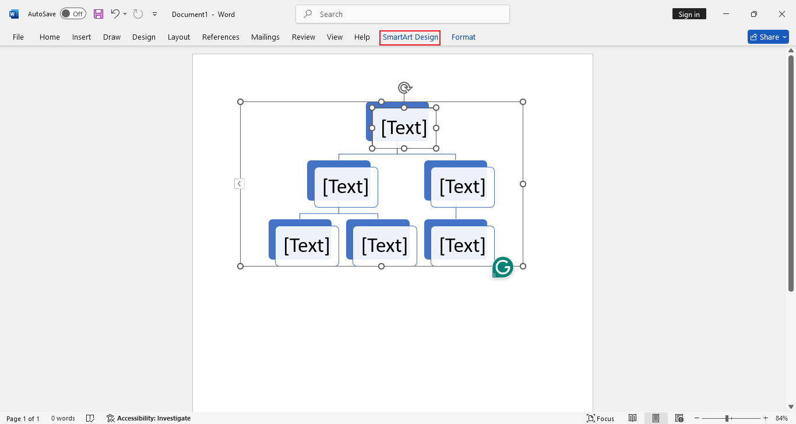This screenshot has height=424, width=796.
Task: Open Customize Quick Access Toolbar chevron
Action: 154,14
